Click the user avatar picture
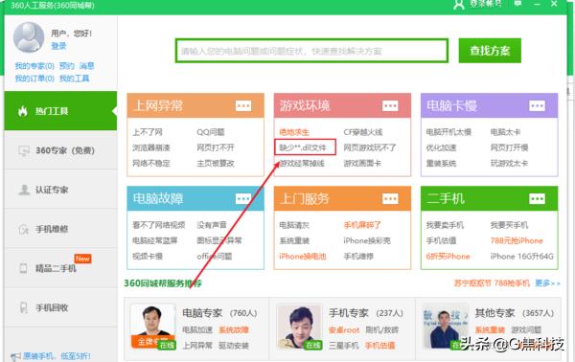Viewport: 575px width, 362px height. click(29, 37)
